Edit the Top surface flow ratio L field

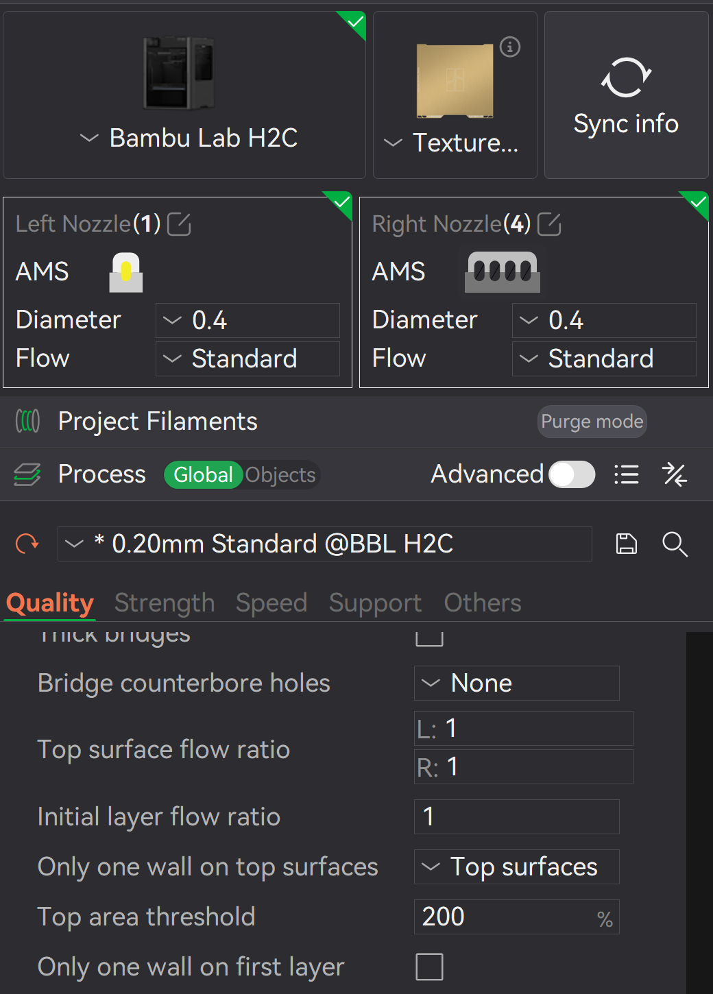(524, 728)
